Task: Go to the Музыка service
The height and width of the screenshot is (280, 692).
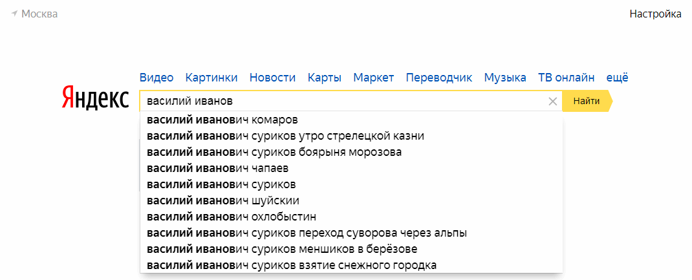Action: (505, 78)
